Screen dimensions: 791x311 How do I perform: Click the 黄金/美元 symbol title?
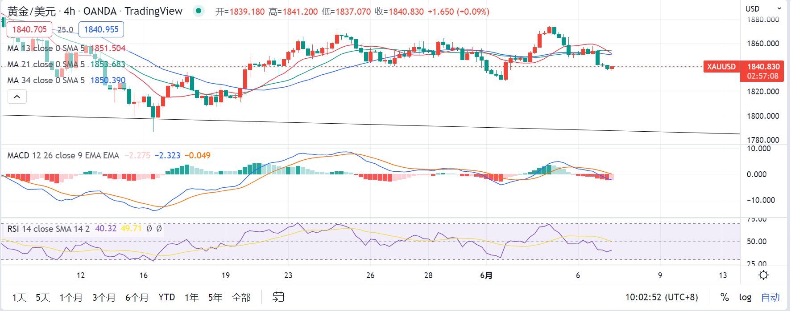(31, 11)
